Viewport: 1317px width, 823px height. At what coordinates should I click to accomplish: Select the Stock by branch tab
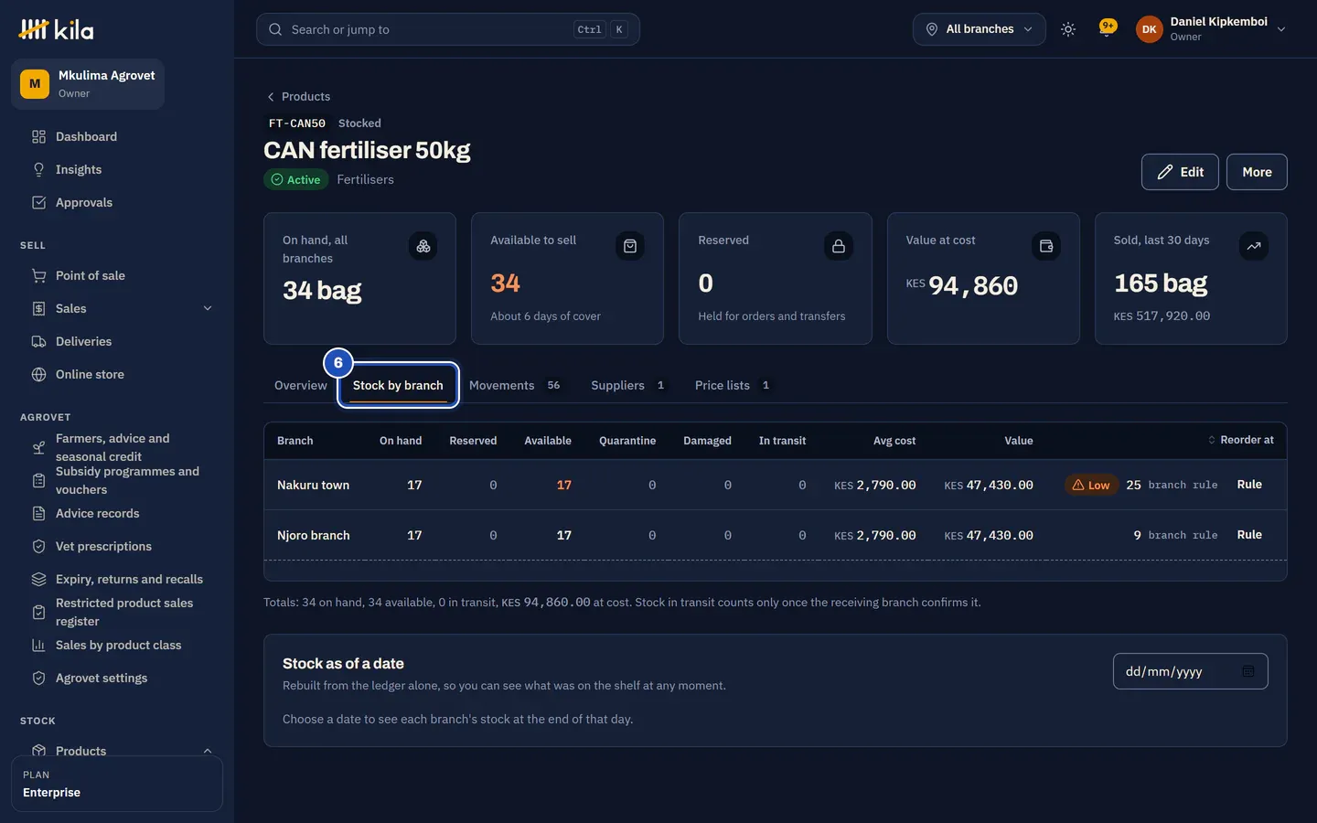pyautogui.click(x=398, y=386)
